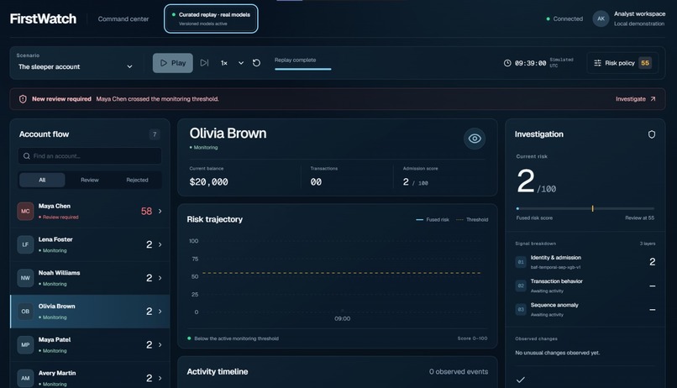Toggle the Threshold legend item
Image resolution: width=677 pixels, height=388 pixels.
[472, 220]
